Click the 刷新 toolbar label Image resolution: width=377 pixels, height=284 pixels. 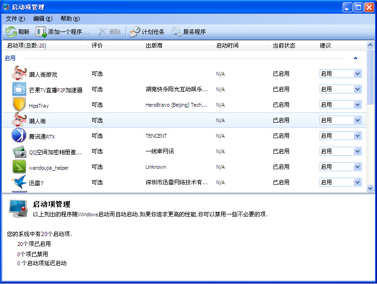(24, 32)
